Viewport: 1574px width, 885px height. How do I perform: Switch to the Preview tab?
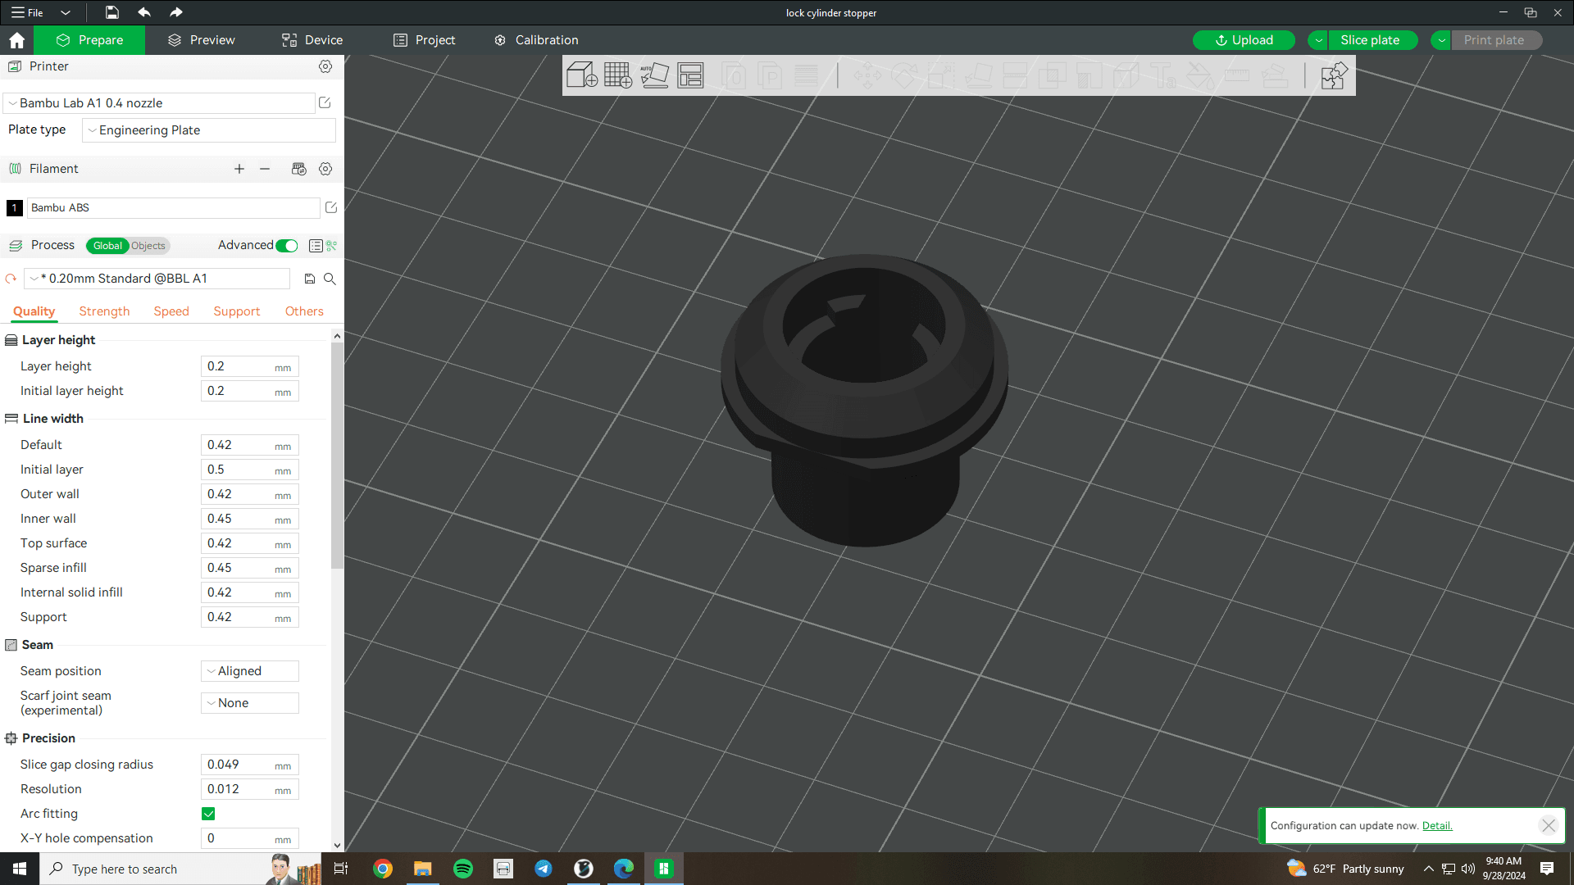[202, 40]
